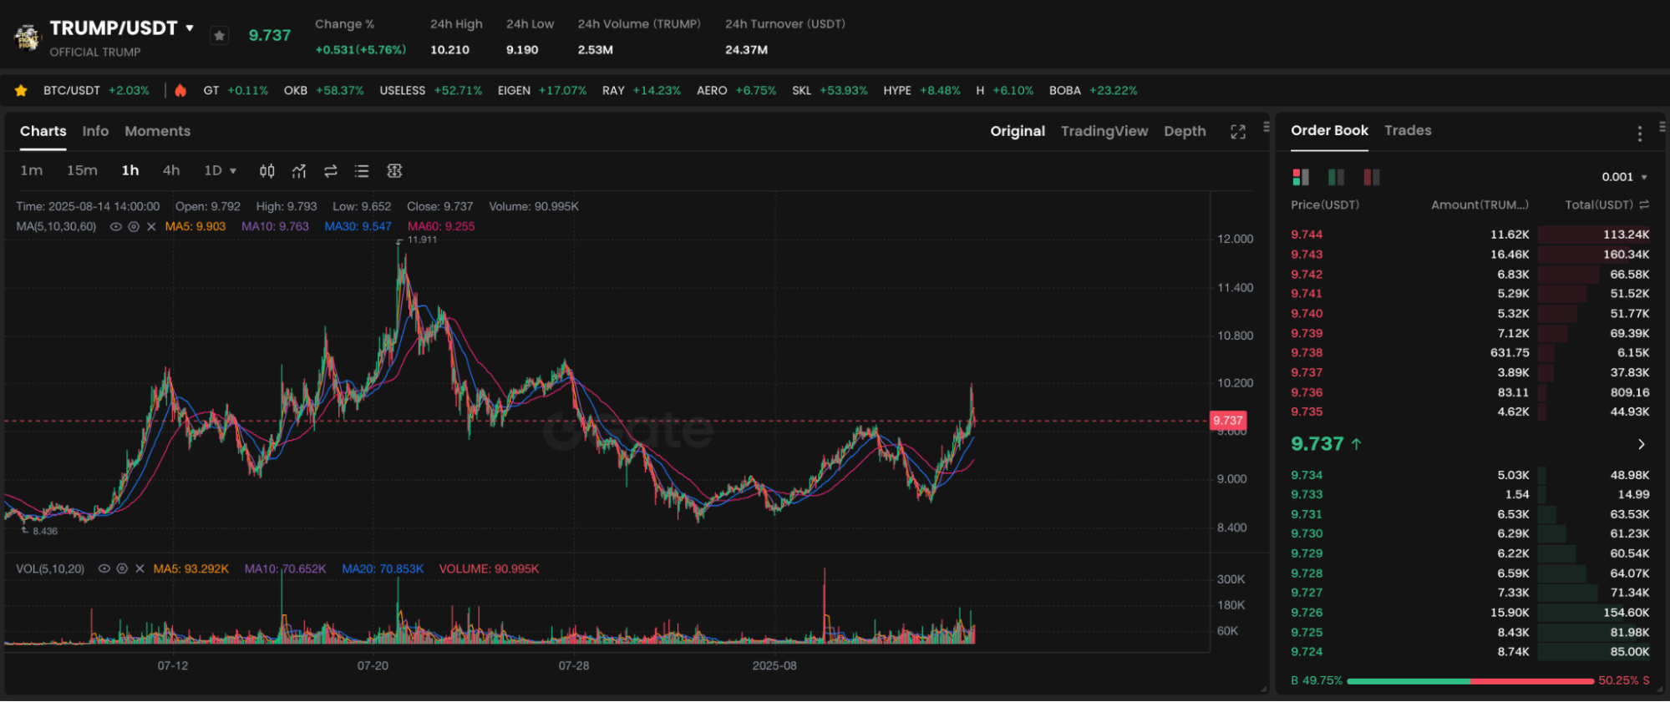The image size is (1670, 702).
Task: Select the 1h timeframe
Action: coord(129,170)
